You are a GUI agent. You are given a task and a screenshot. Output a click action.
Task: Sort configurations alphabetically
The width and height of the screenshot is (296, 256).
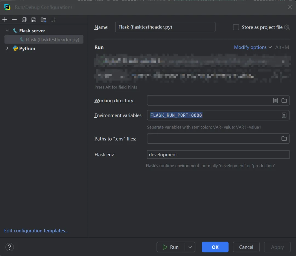(53, 20)
